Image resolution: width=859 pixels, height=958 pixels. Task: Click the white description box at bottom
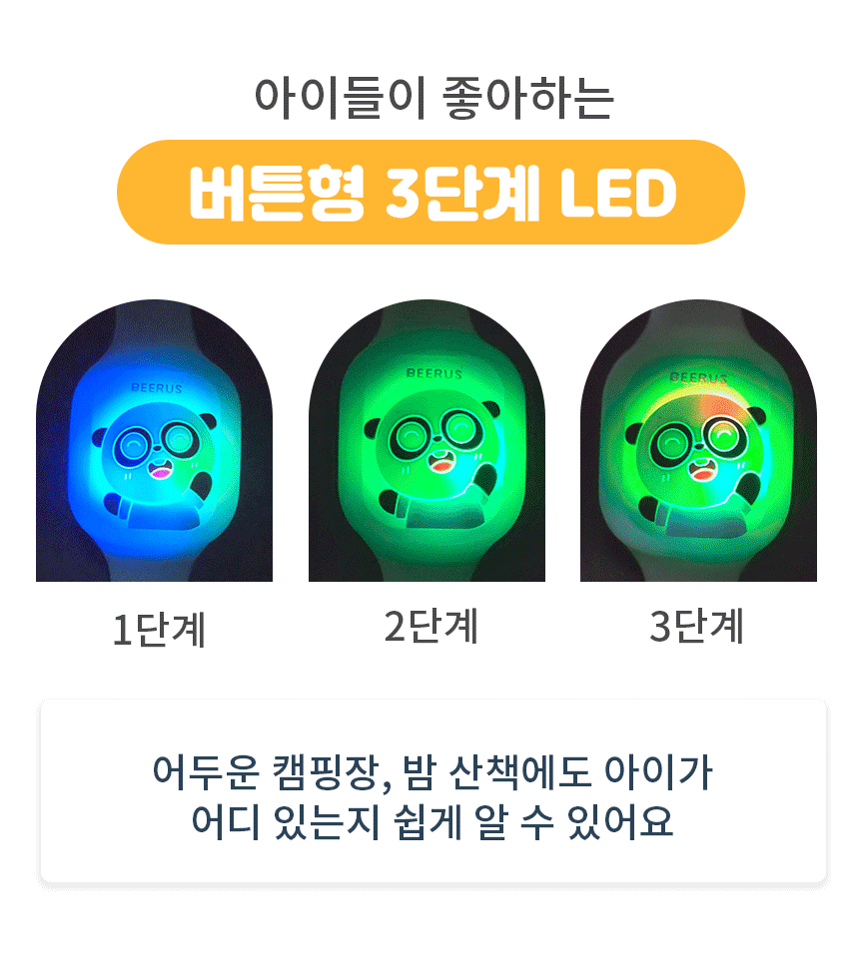[433, 791]
